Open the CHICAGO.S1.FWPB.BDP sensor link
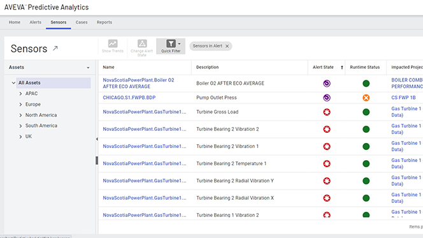 click(x=129, y=98)
